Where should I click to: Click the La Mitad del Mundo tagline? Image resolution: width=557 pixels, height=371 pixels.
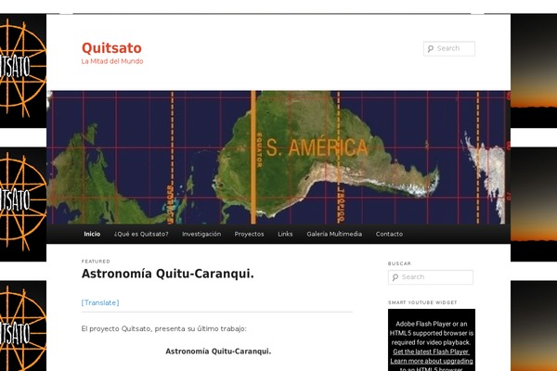(x=112, y=61)
